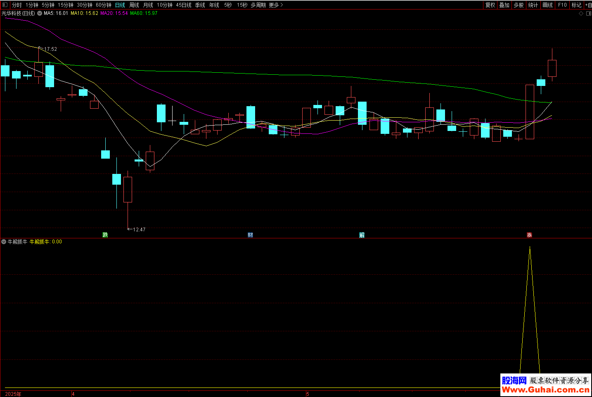Click the 17.52 high price label
This screenshot has height=397, width=592.
(50, 49)
